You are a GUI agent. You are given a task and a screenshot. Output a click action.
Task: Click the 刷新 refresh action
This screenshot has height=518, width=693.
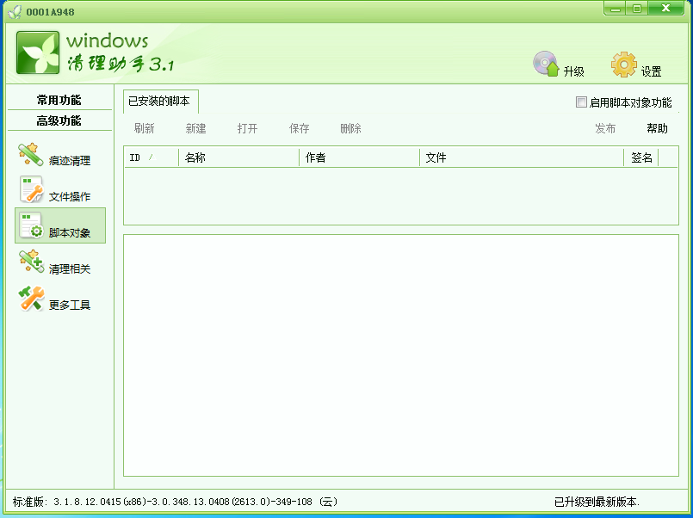click(144, 128)
